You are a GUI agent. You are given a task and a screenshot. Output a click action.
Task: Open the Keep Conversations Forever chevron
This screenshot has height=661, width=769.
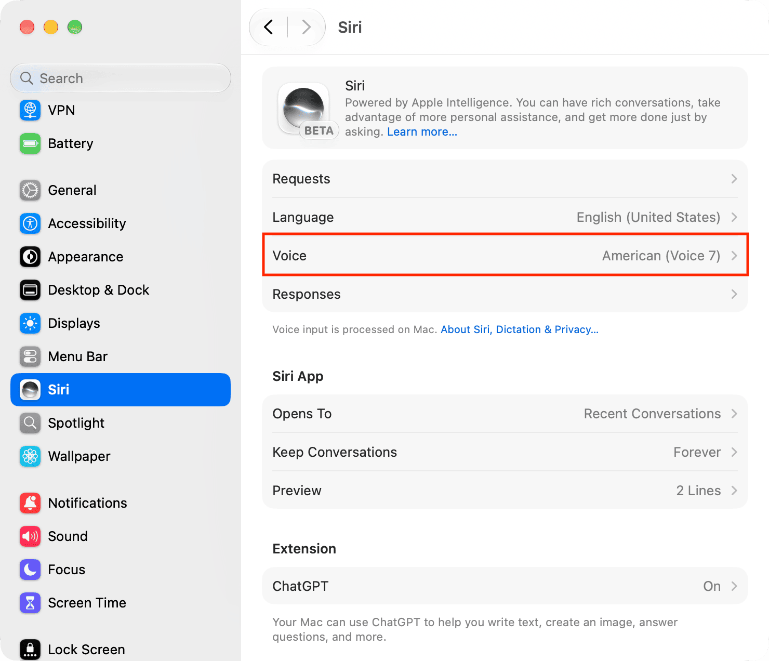[x=734, y=452]
